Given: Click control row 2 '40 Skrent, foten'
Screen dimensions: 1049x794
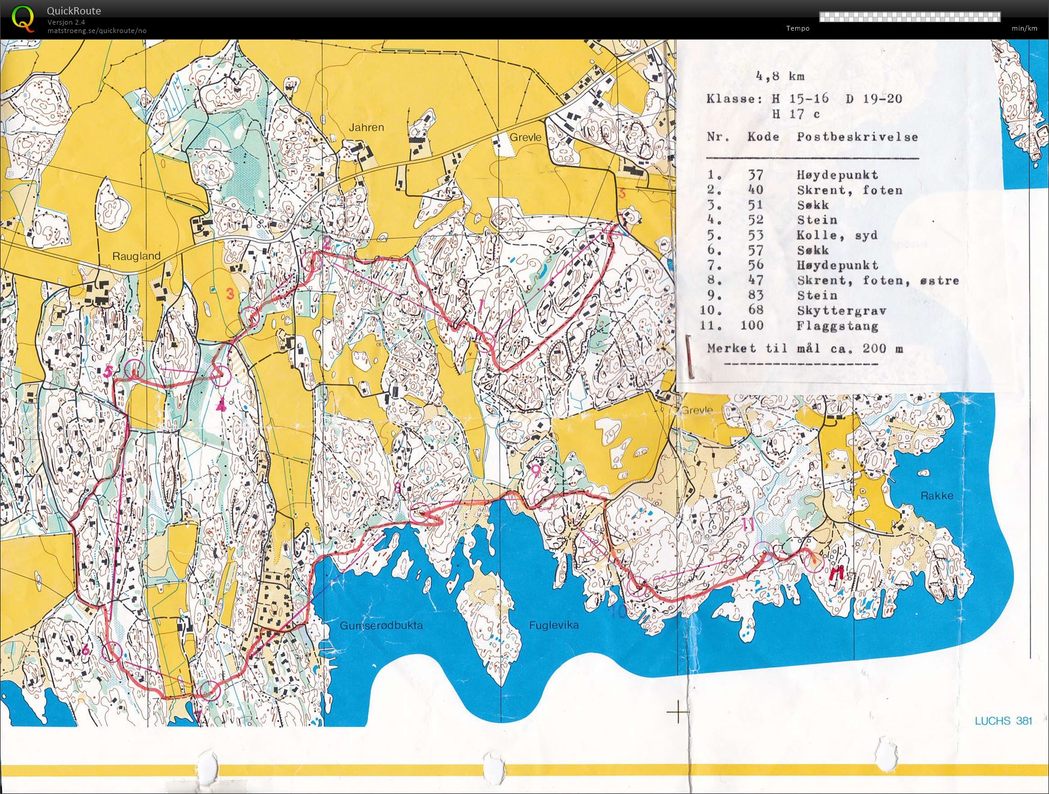Looking at the screenshot, I should (x=804, y=190).
